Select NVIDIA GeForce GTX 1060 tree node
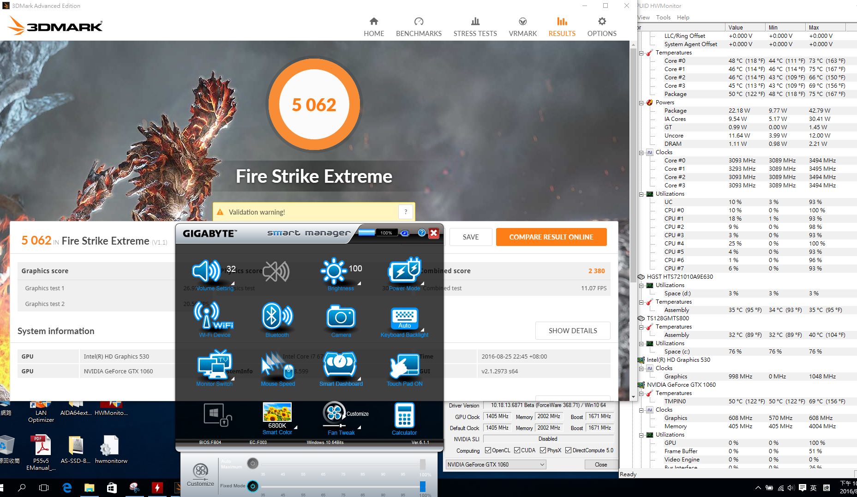857x497 pixels. (681, 385)
